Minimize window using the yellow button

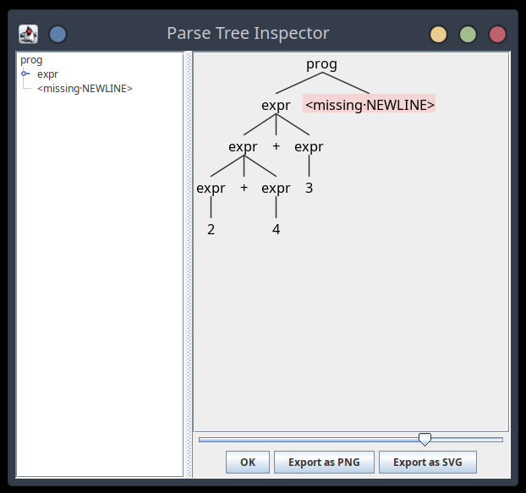click(x=438, y=34)
